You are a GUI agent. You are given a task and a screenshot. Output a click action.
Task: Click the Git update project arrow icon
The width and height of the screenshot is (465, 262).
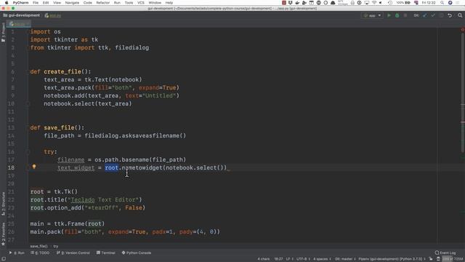pyautogui.click(x=424, y=15)
